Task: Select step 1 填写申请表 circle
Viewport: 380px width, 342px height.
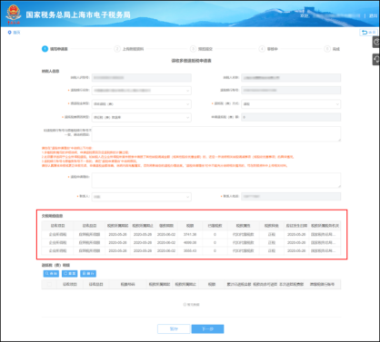Action: point(45,49)
